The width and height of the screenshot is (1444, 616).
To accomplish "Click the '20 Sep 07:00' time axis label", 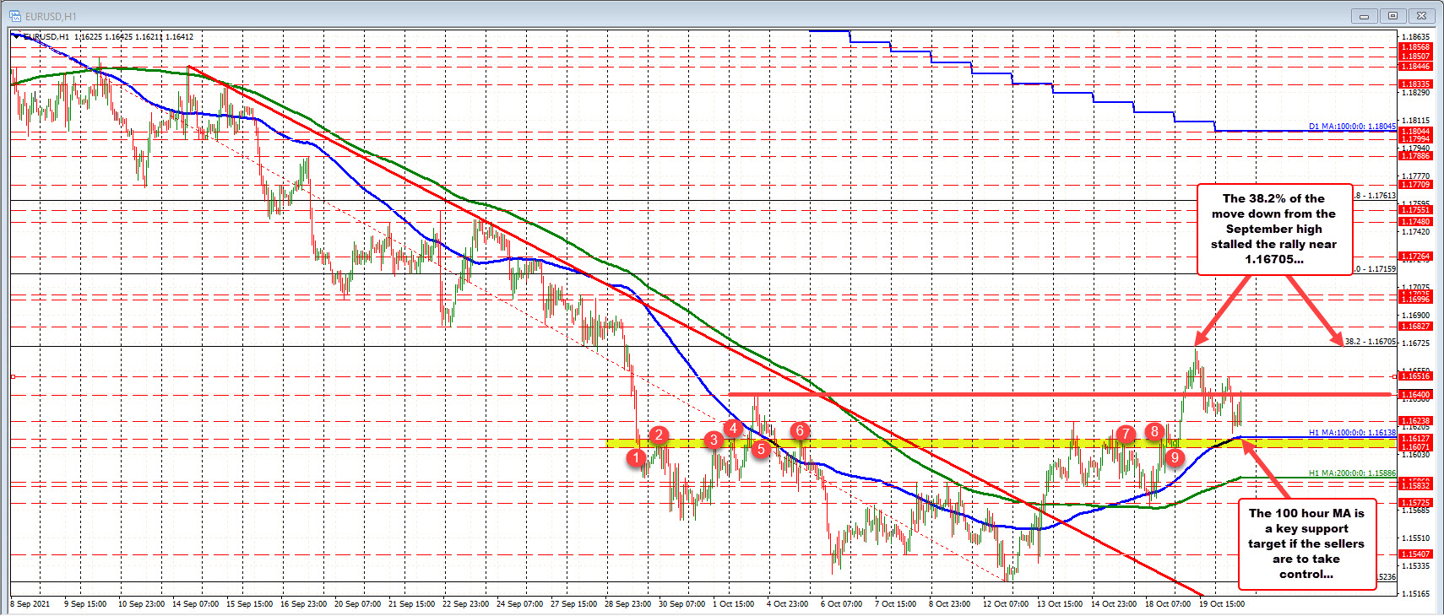I will point(357,604).
